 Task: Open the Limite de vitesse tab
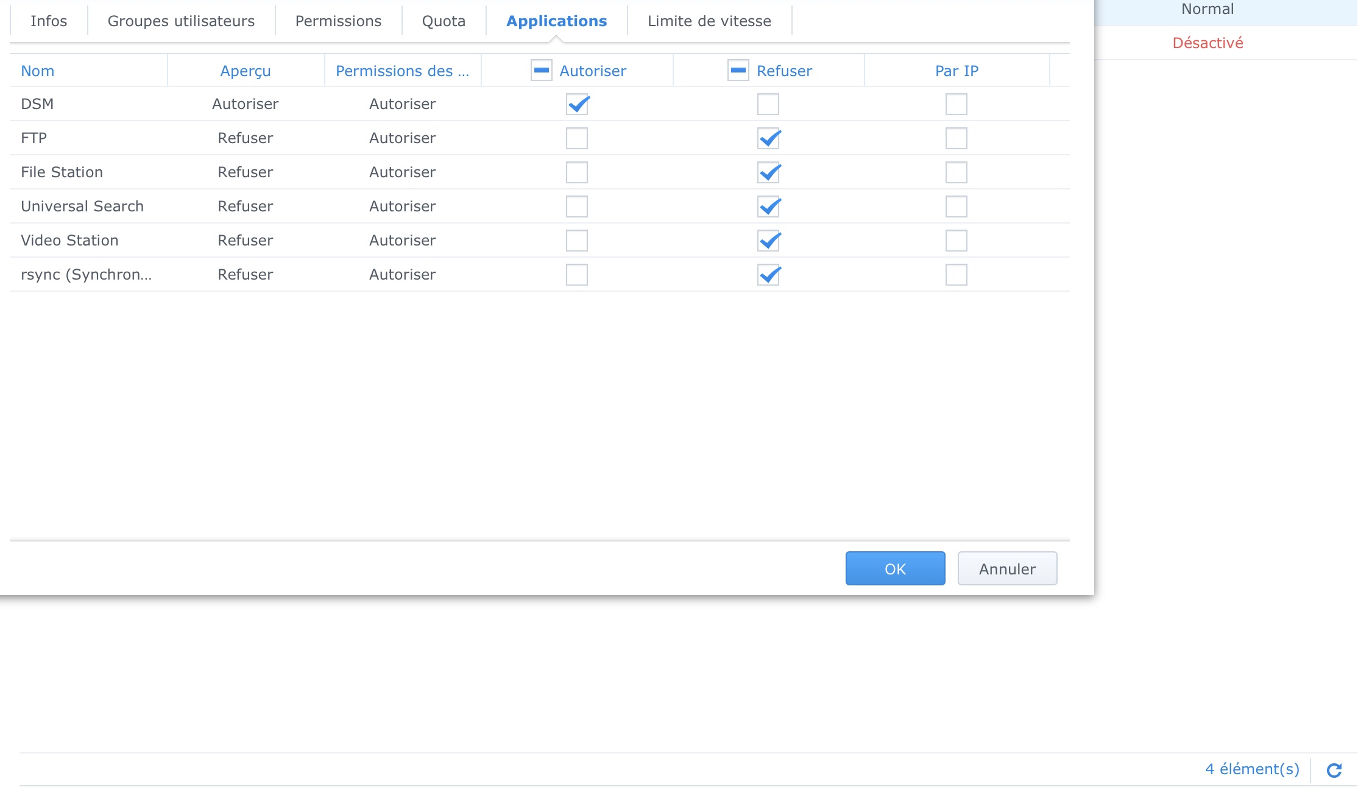tap(709, 21)
